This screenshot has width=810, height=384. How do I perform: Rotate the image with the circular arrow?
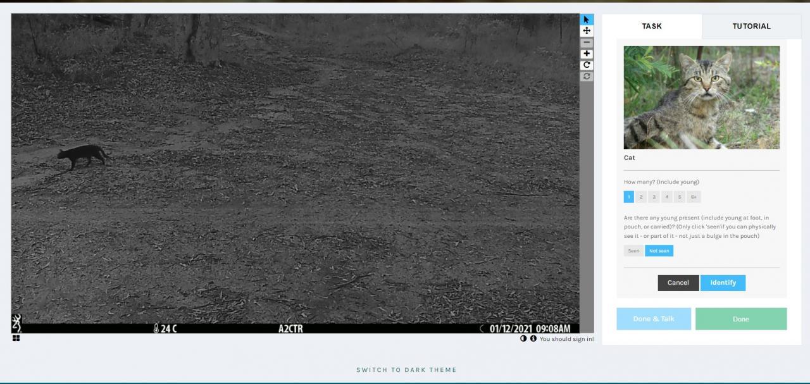(x=587, y=65)
